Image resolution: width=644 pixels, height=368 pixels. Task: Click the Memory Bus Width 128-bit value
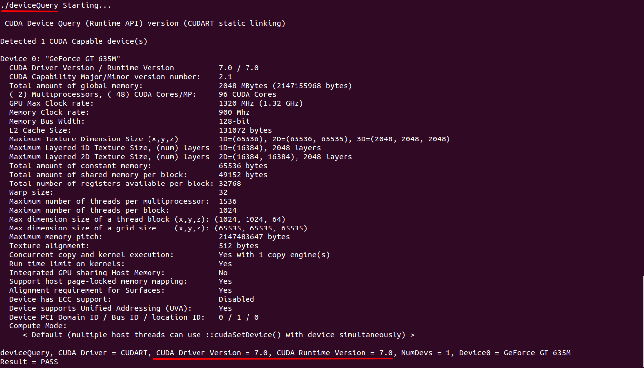234,121
